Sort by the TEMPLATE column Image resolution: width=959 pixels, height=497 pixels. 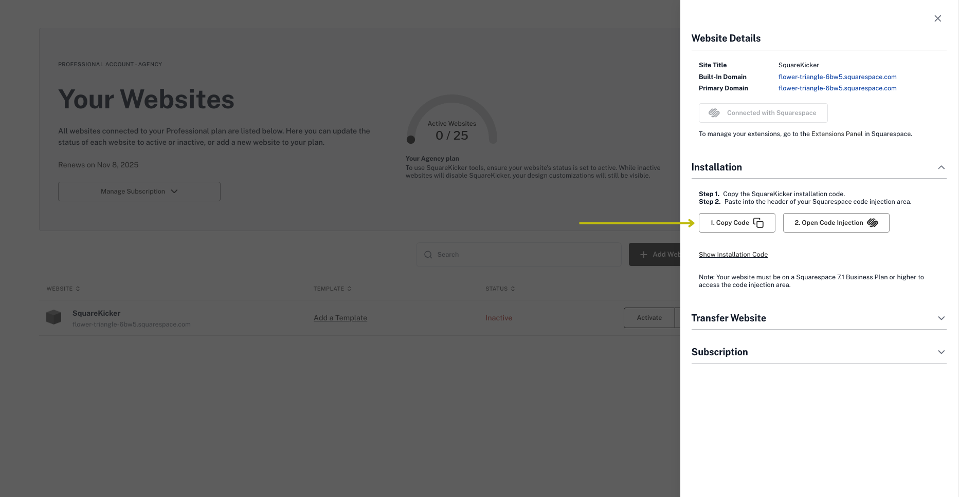(333, 289)
